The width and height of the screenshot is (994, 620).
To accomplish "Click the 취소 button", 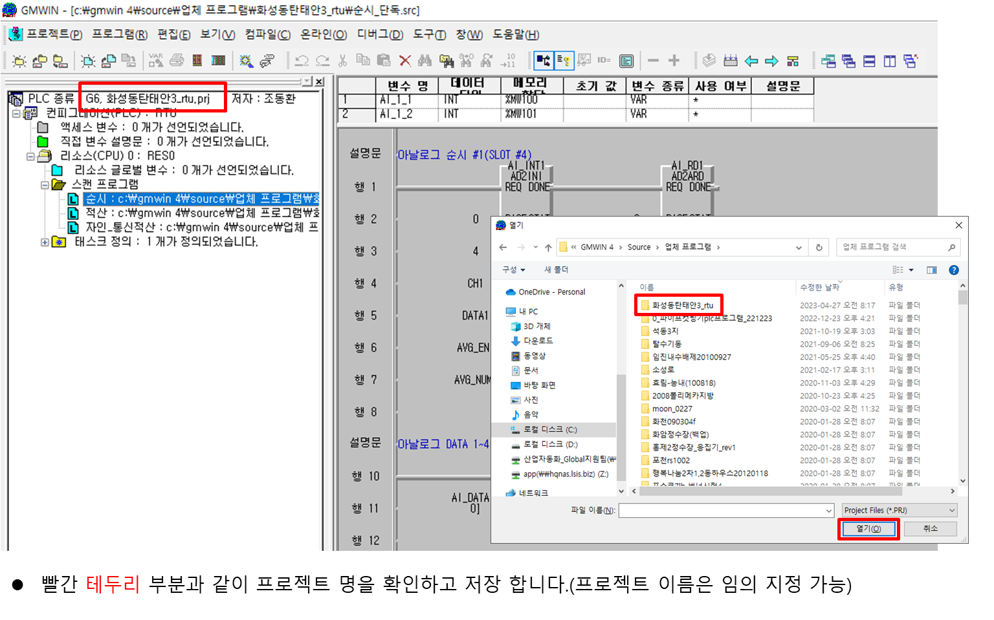I will click(931, 529).
